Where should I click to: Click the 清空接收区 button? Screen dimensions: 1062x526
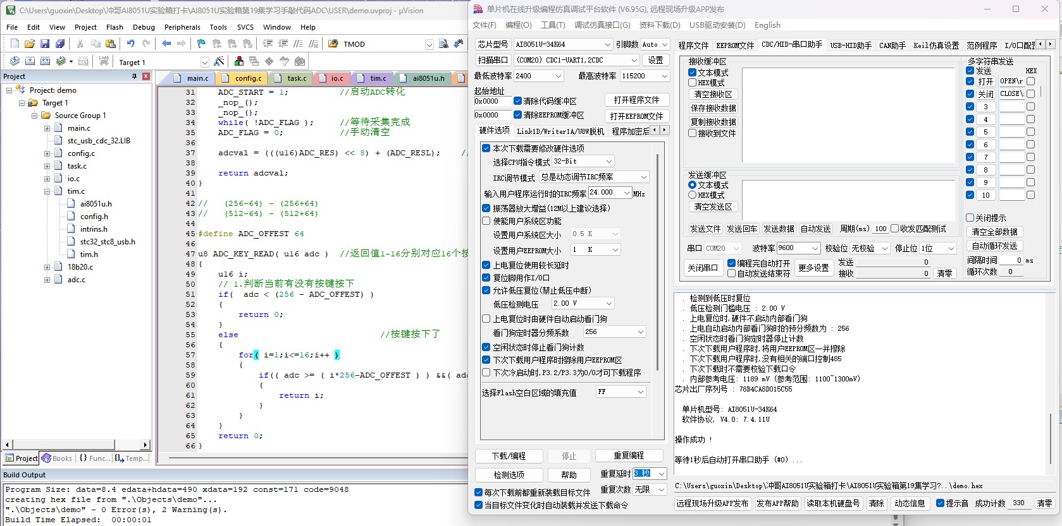click(713, 95)
